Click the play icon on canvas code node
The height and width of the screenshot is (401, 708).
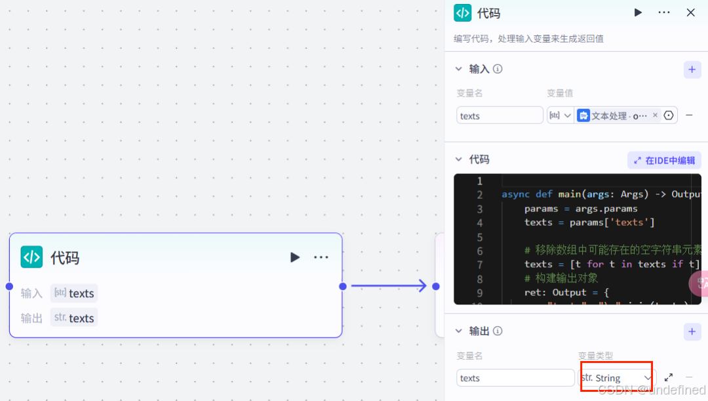click(x=295, y=257)
